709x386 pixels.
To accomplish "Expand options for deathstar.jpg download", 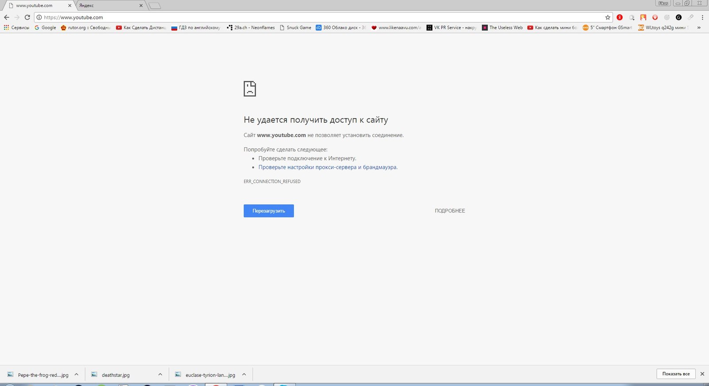I will click(x=160, y=375).
